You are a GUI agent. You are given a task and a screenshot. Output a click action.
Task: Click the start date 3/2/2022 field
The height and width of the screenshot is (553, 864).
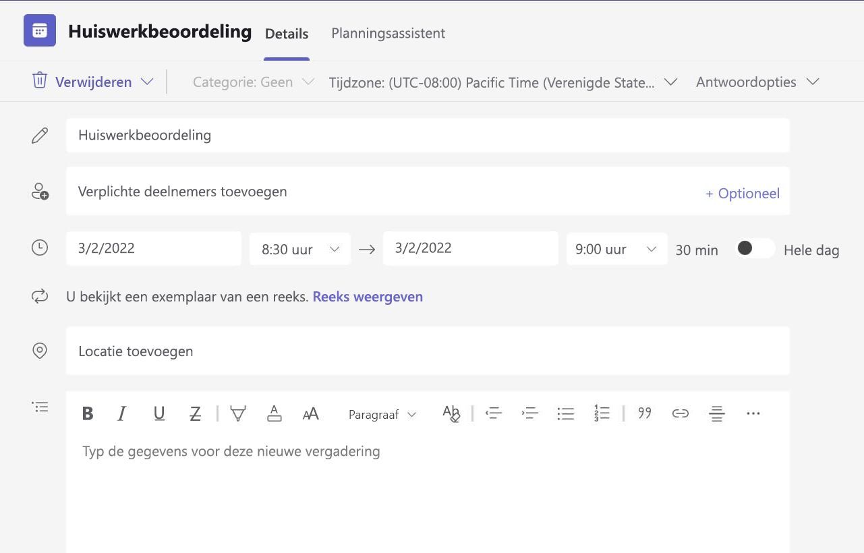(x=154, y=248)
